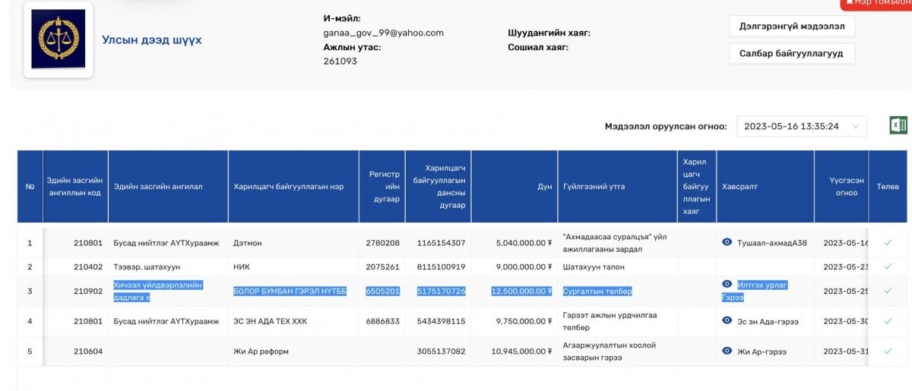The image size is (912, 391).
Task: Click status checkmark in row 2
Action: click(x=887, y=266)
